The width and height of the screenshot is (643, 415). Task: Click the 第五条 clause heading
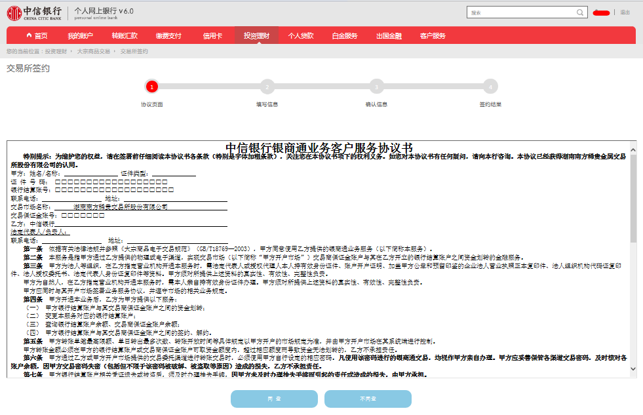33,341
